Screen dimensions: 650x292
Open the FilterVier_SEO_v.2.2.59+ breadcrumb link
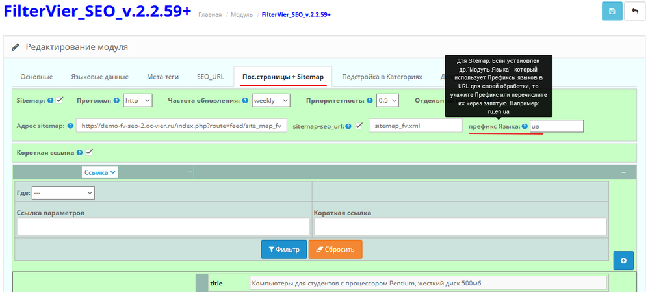296,14
